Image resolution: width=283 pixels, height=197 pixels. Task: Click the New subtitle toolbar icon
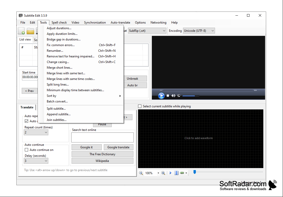(x=21, y=31)
